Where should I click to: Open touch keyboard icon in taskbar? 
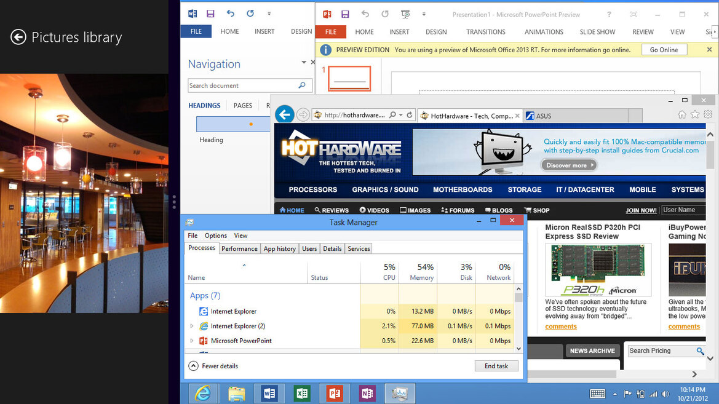point(597,394)
